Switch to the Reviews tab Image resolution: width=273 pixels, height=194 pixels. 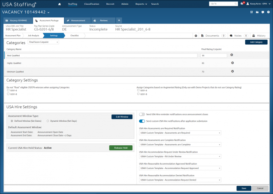tap(103, 20)
